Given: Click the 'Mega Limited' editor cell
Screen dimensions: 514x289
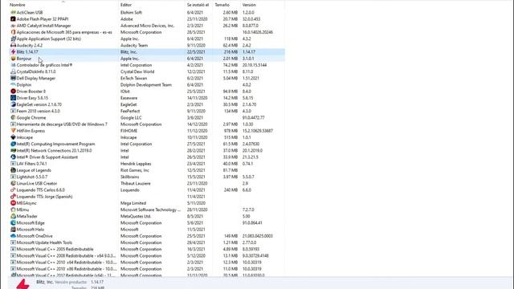Looking at the screenshot, I should (x=133, y=203).
